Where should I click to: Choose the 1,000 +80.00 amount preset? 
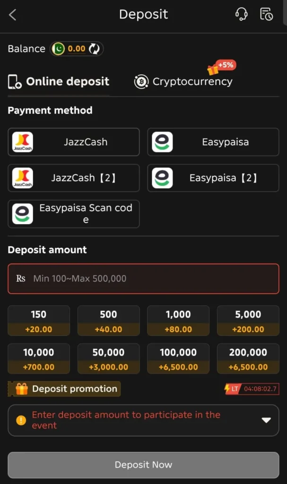(x=178, y=321)
